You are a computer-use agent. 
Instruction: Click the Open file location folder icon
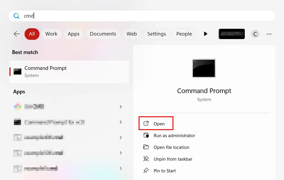tap(146, 147)
